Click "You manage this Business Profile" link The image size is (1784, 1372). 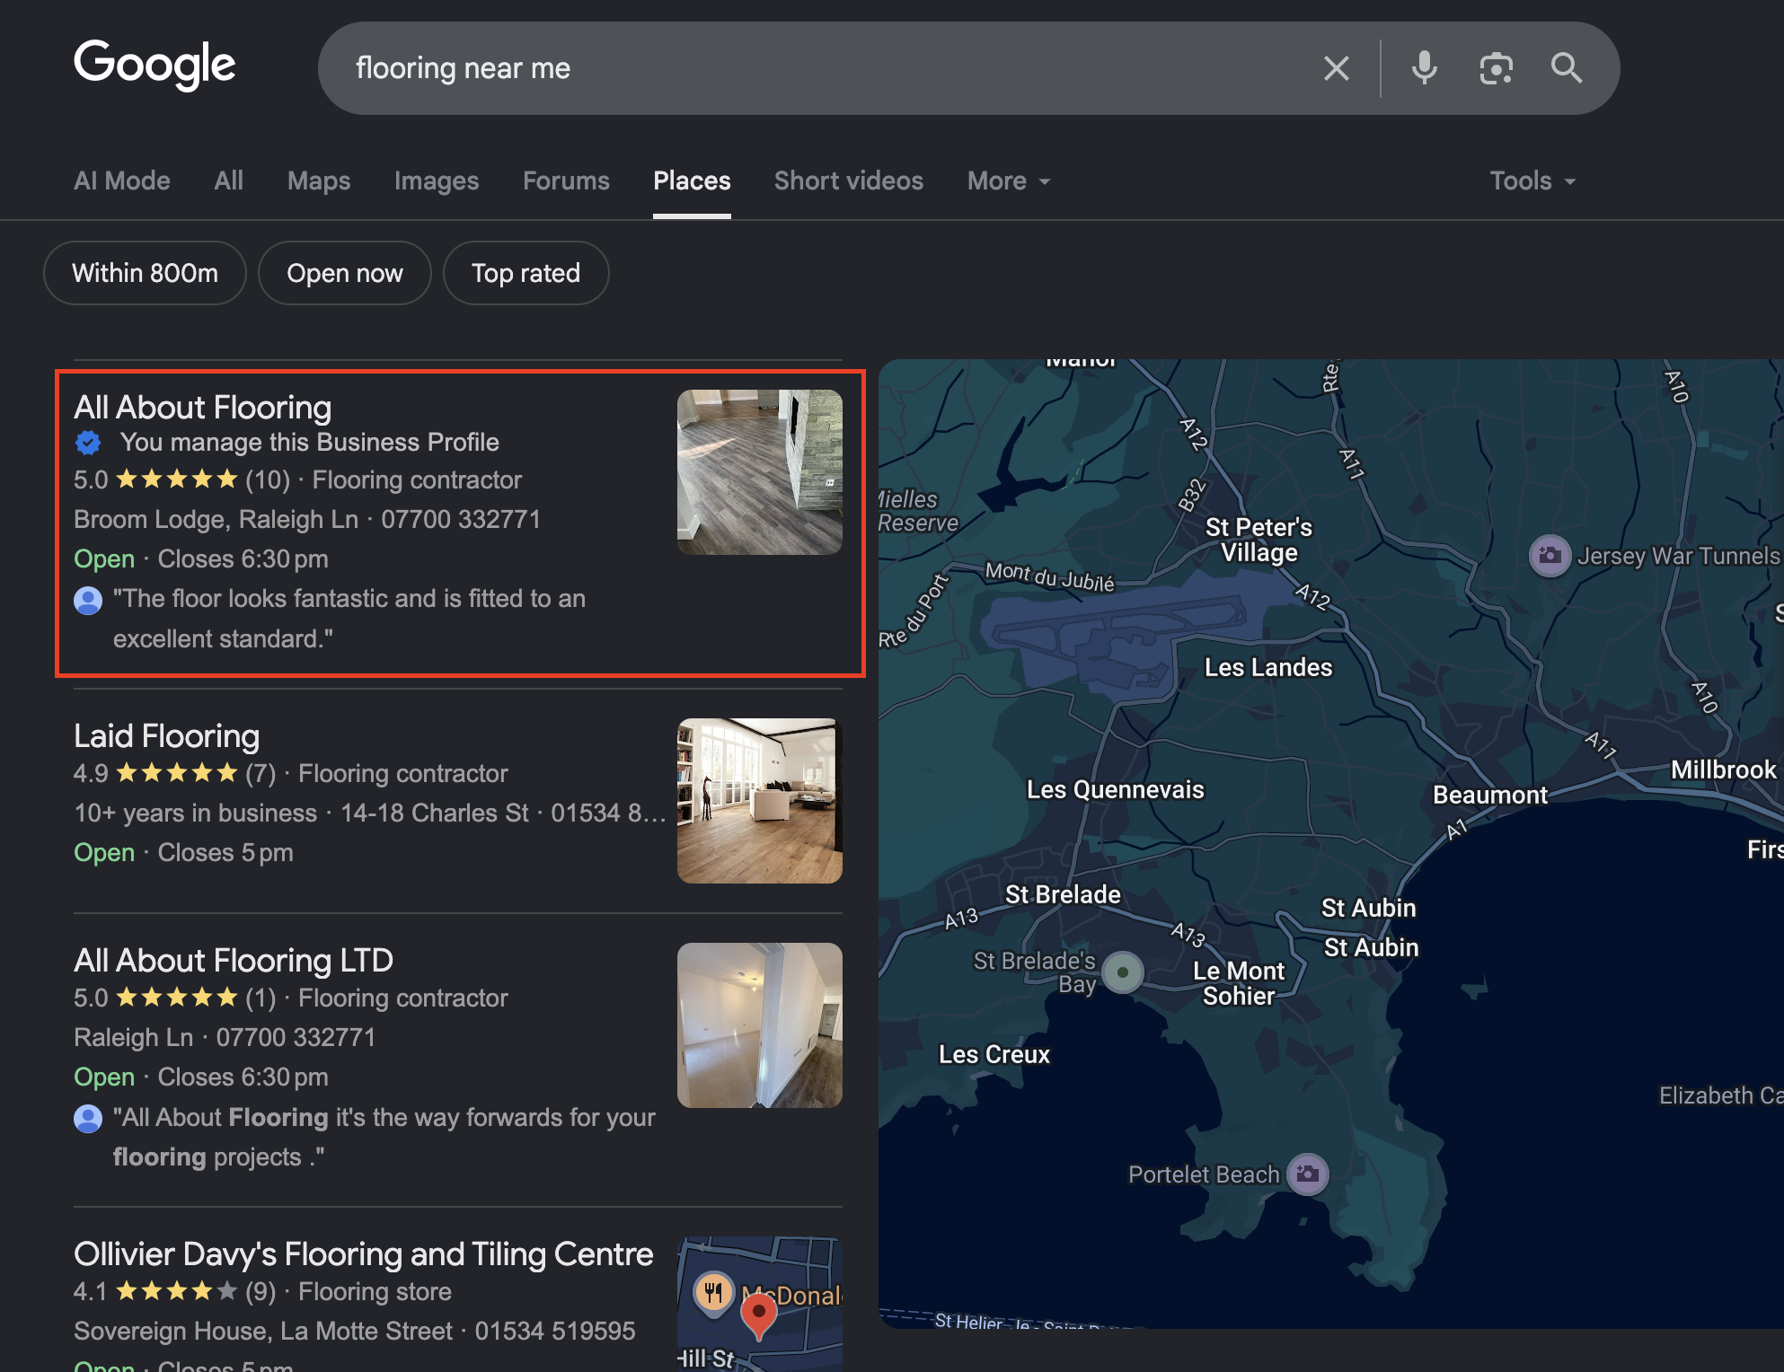(310, 442)
